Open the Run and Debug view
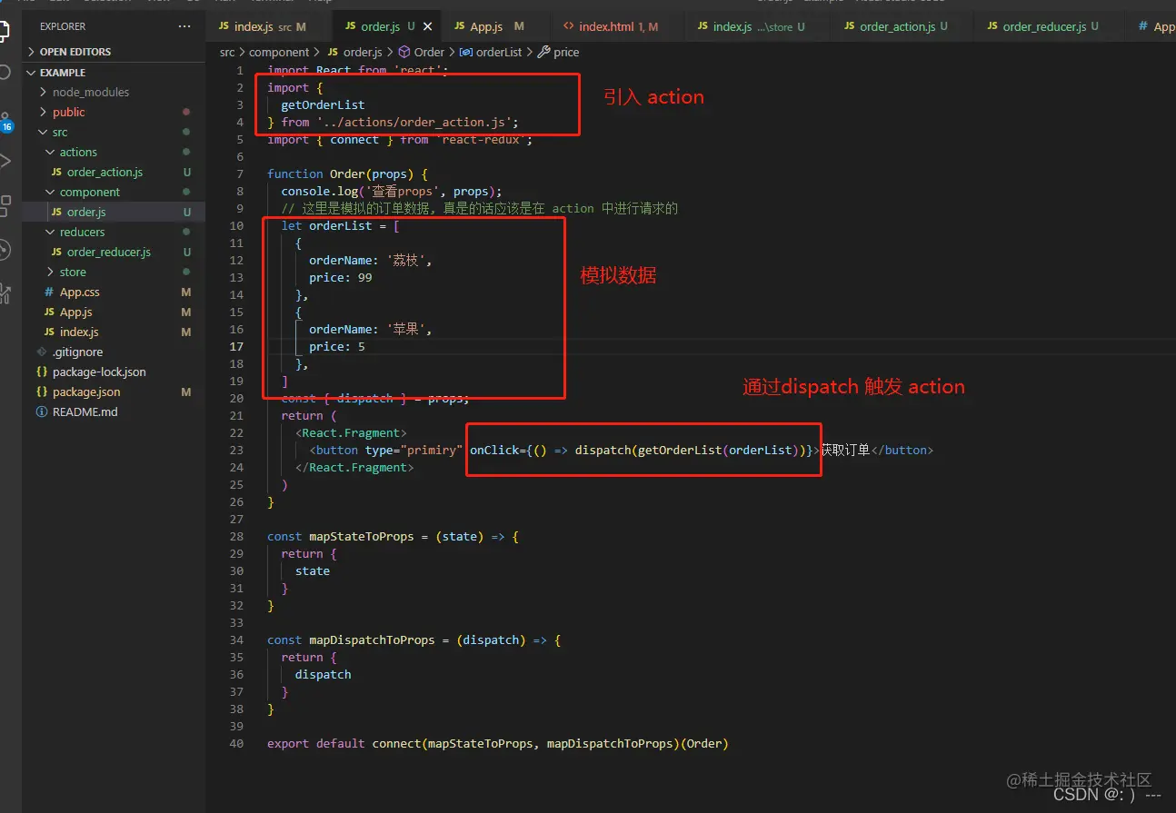 (5, 162)
